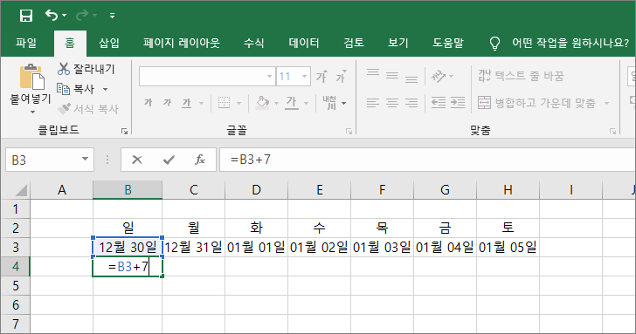
Task: Click the center align icon
Action: click(391, 103)
